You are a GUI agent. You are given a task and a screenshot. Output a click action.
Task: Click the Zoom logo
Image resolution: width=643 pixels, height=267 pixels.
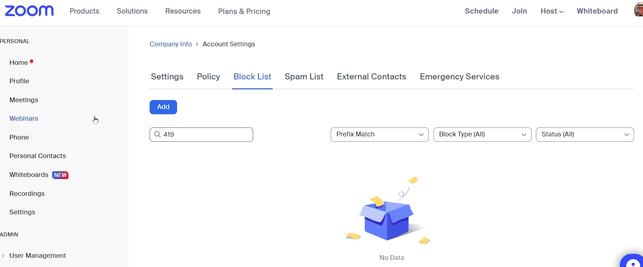pyautogui.click(x=29, y=11)
